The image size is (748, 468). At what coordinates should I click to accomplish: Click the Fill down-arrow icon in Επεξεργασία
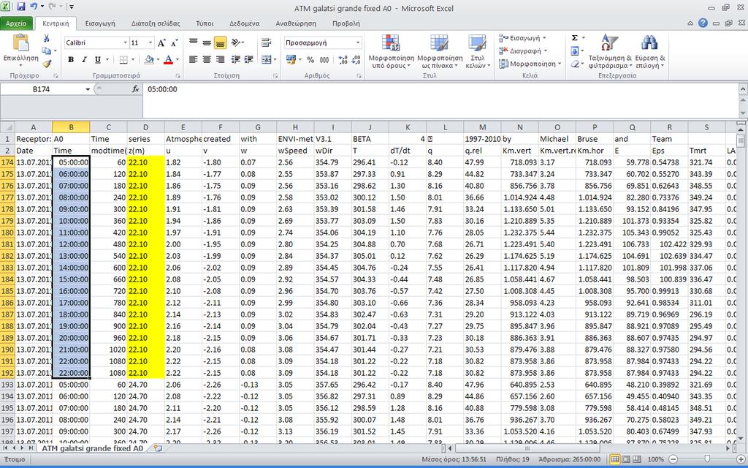[575, 50]
